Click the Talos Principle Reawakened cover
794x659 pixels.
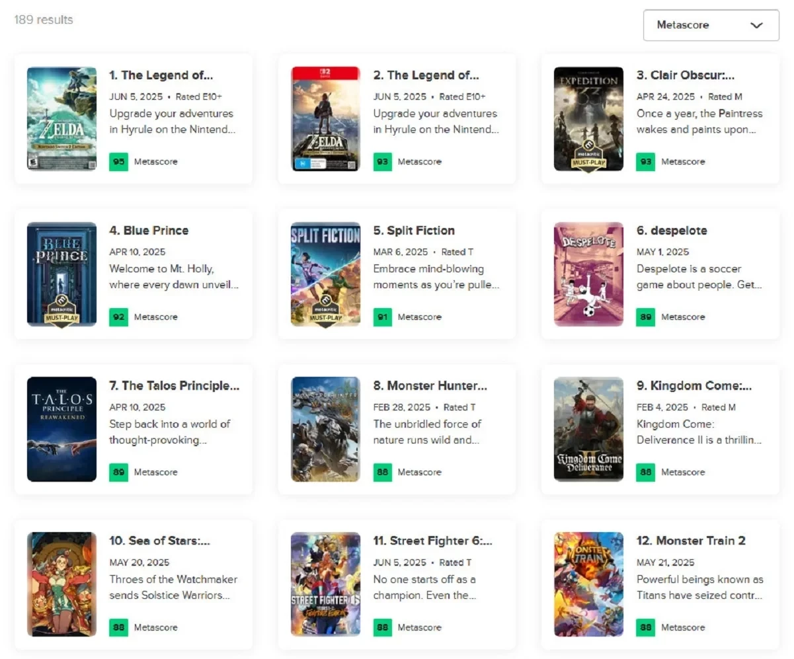tap(61, 430)
